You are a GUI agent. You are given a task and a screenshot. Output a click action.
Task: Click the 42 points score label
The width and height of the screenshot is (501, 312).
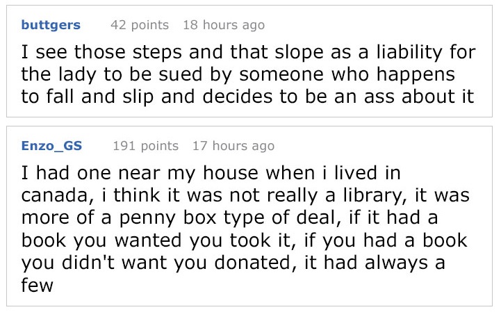click(x=140, y=25)
